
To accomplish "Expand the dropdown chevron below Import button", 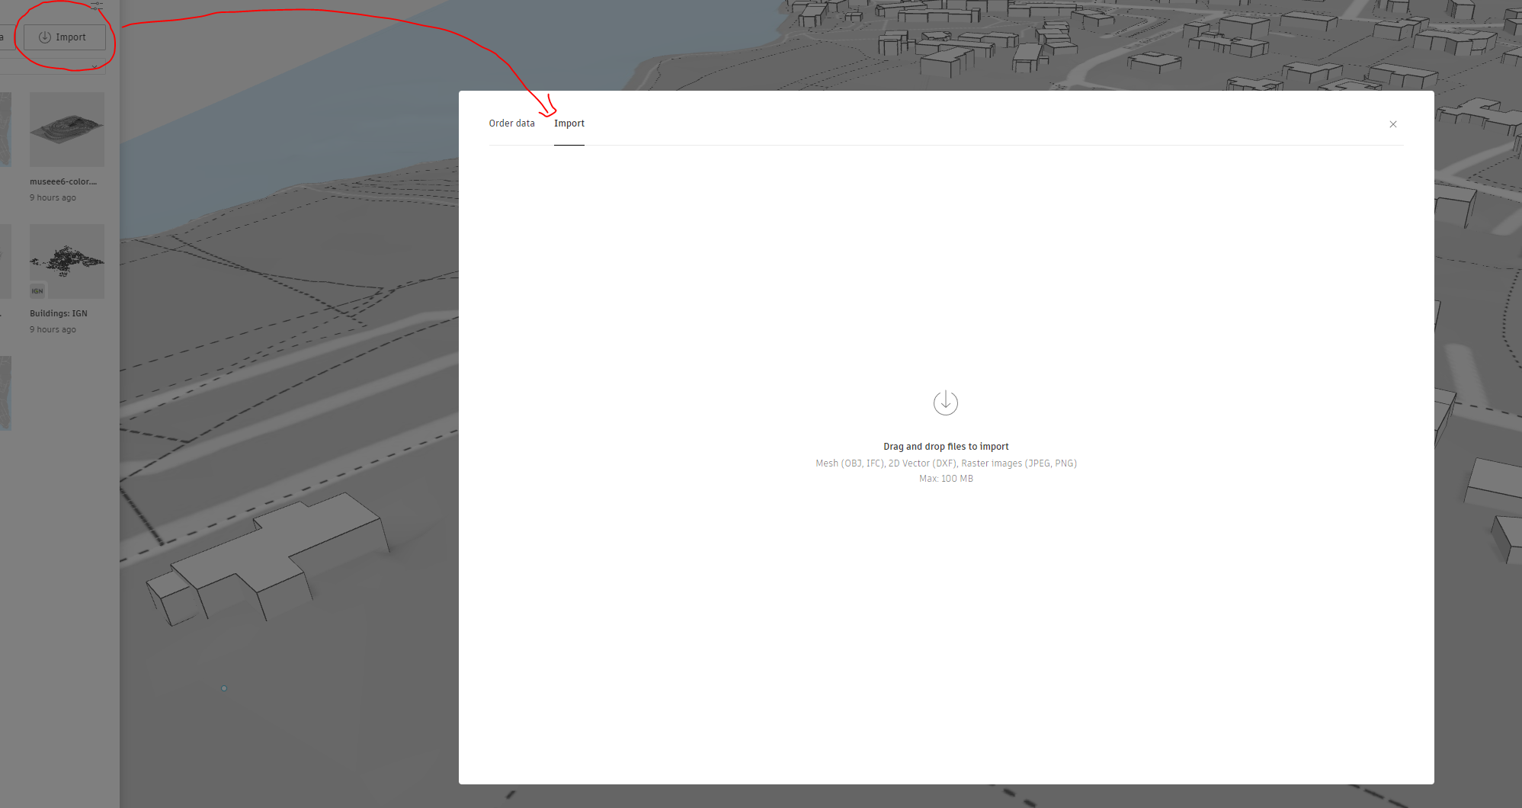I will click(95, 67).
